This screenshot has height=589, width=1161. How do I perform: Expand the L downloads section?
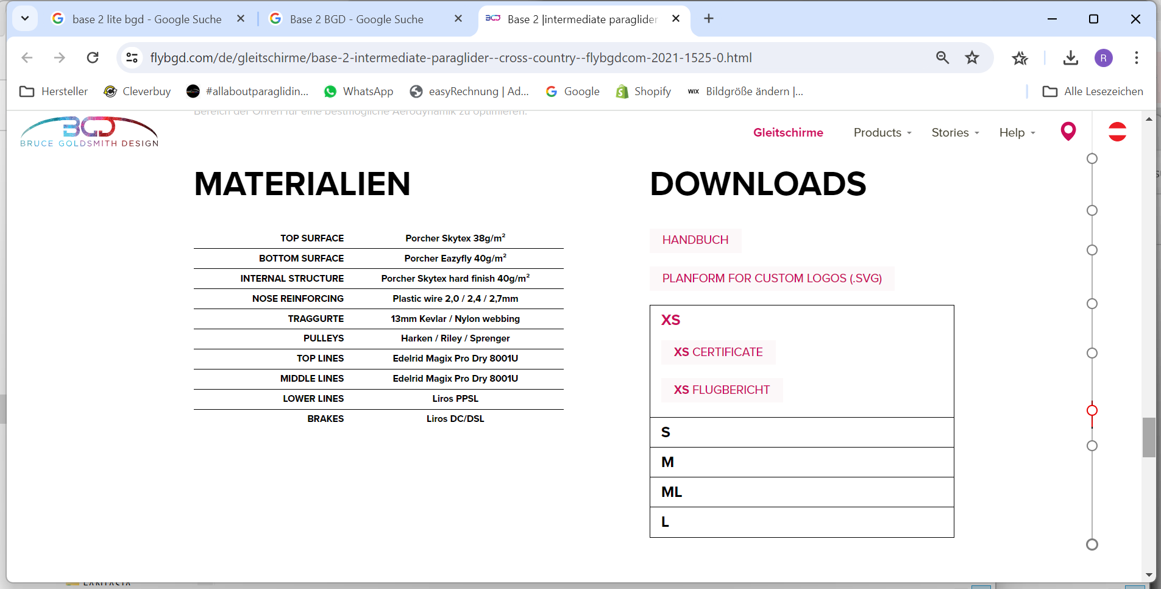(x=801, y=522)
